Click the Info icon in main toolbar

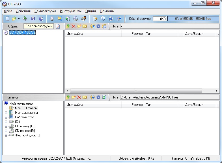(103, 19)
